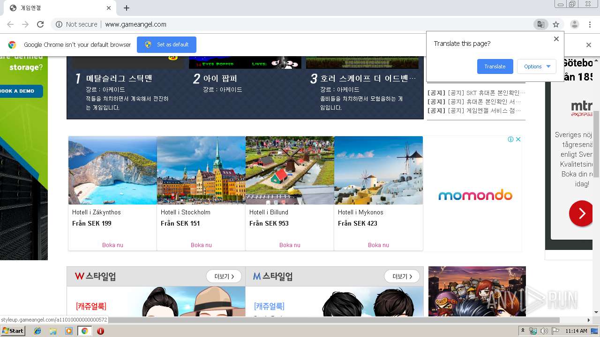View site information for Not secure

coord(76,24)
